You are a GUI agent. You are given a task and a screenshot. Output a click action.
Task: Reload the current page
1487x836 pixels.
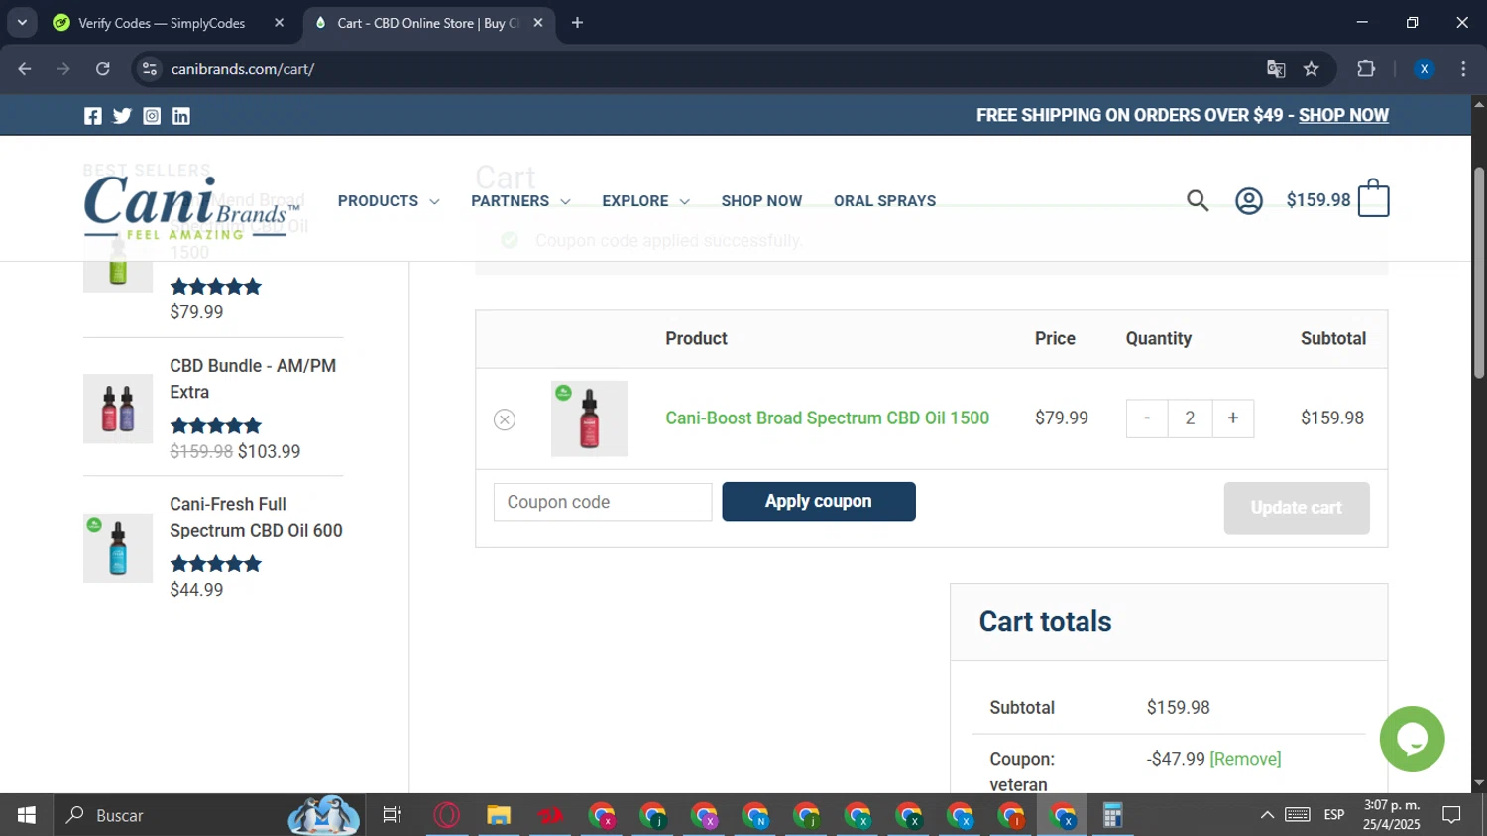[x=103, y=68]
